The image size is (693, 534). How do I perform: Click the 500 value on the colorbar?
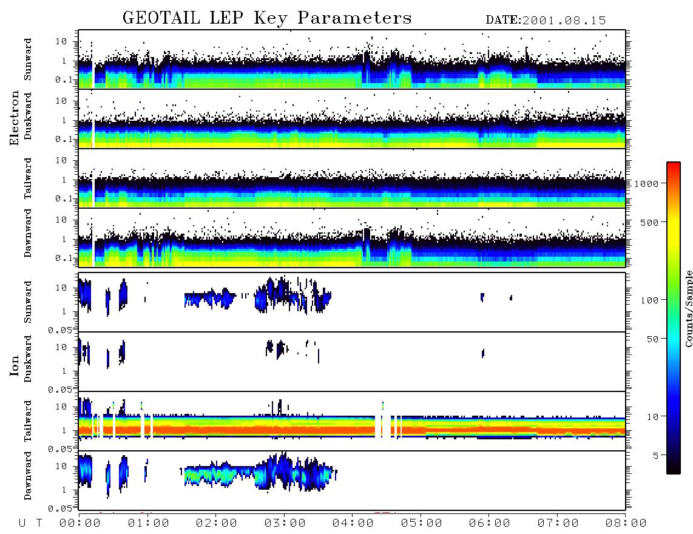click(x=650, y=223)
